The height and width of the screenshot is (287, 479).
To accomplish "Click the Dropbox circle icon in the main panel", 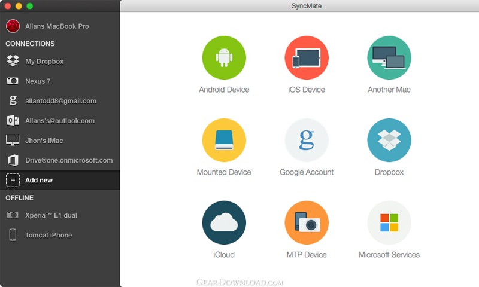I will pyautogui.click(x=389, y=140).
